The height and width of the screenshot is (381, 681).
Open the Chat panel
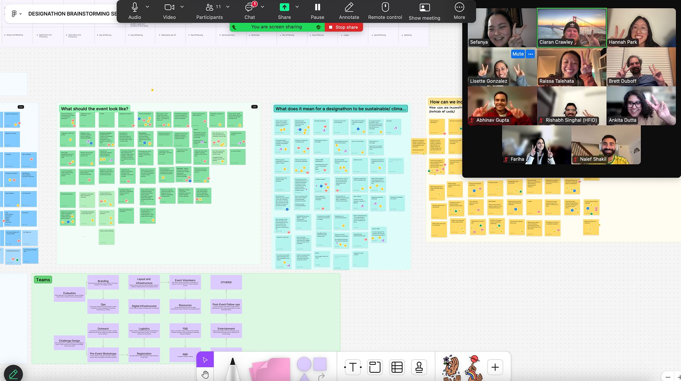(x=250, y=11)
